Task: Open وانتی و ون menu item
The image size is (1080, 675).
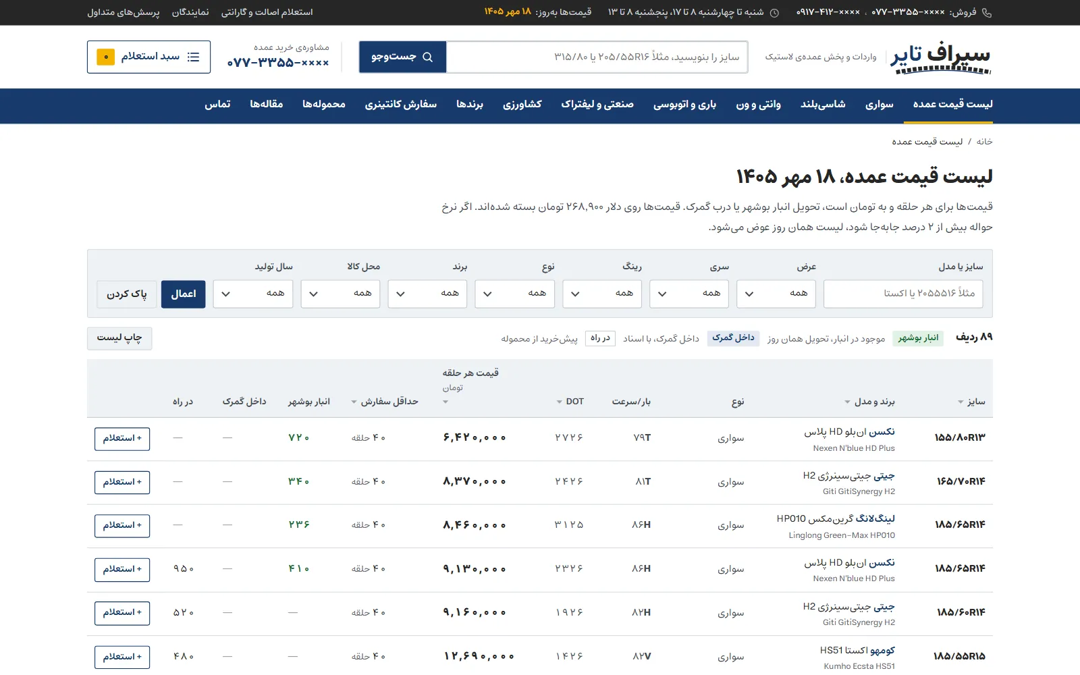Action: pyautogui.click(x=758, y=104)
